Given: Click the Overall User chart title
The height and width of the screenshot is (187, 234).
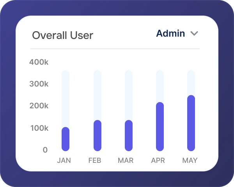Looking at the screenshot, I should click(x=62, y=35).
